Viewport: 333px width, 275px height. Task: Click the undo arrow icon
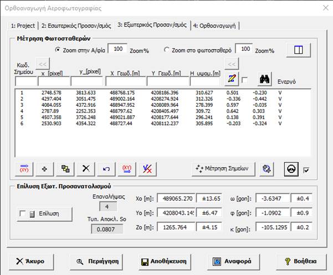click(x=105, y=168)
